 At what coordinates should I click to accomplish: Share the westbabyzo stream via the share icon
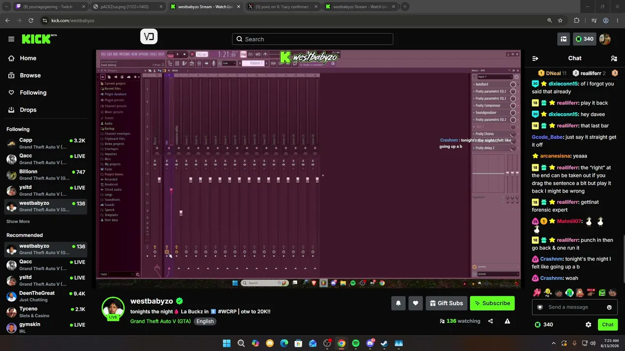pyautogui.click(x=491, y=321)
